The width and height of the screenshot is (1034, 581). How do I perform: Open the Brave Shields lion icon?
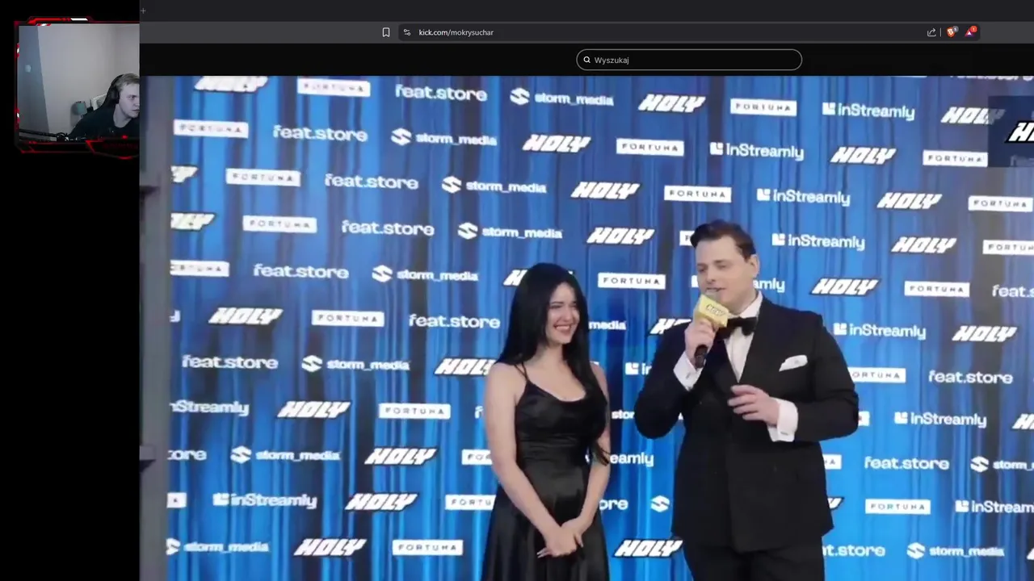click(x=952, y=31)
